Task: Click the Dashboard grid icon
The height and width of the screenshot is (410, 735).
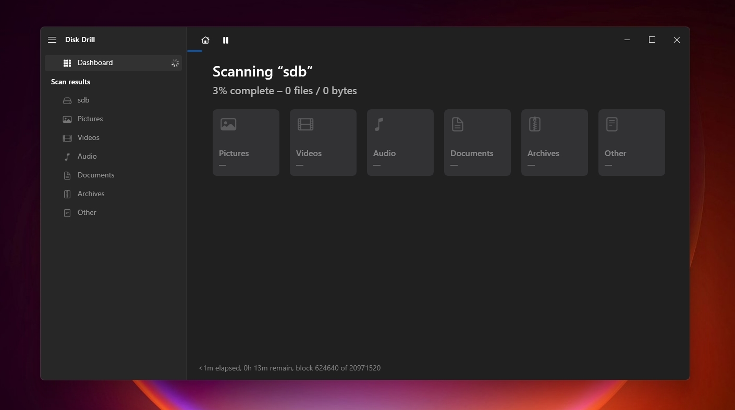Action: [x=67, y=63]
